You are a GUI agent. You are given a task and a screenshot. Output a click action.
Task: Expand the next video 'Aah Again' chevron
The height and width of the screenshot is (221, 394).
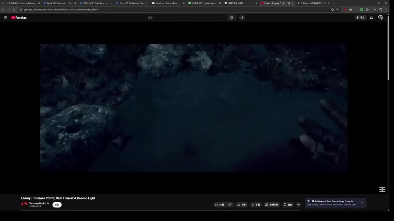(x=362, y=203)
